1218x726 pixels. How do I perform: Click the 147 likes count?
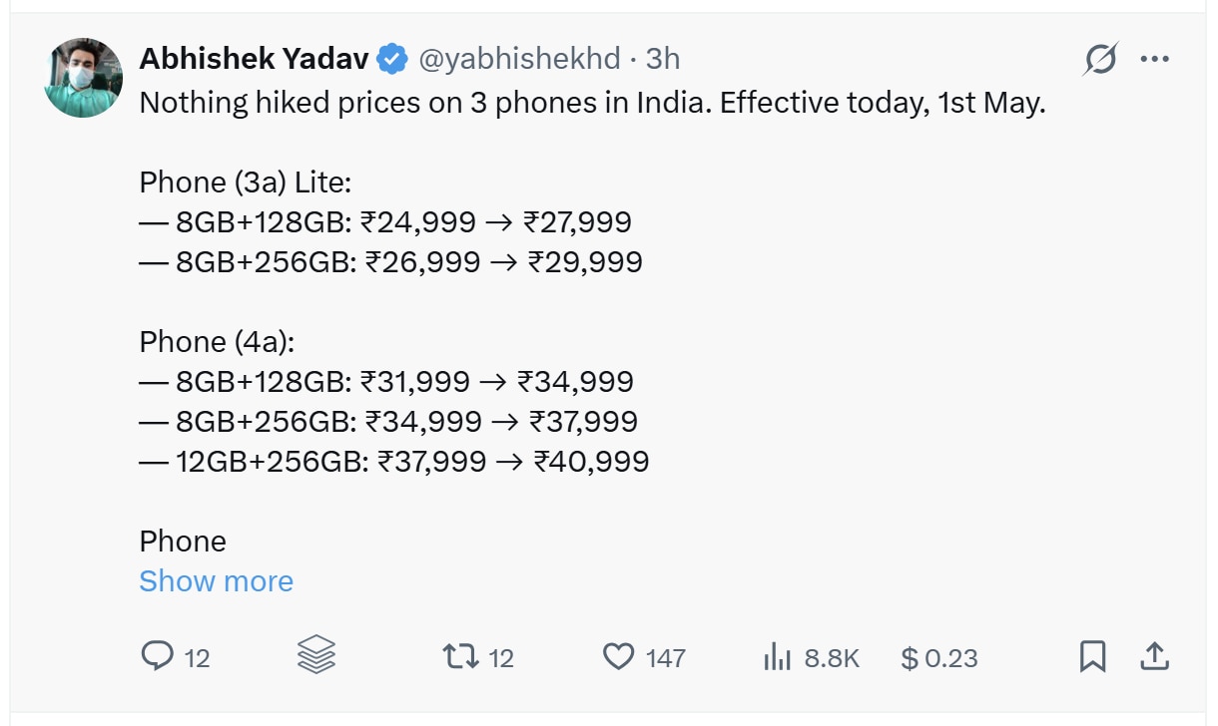click(666, 658)
